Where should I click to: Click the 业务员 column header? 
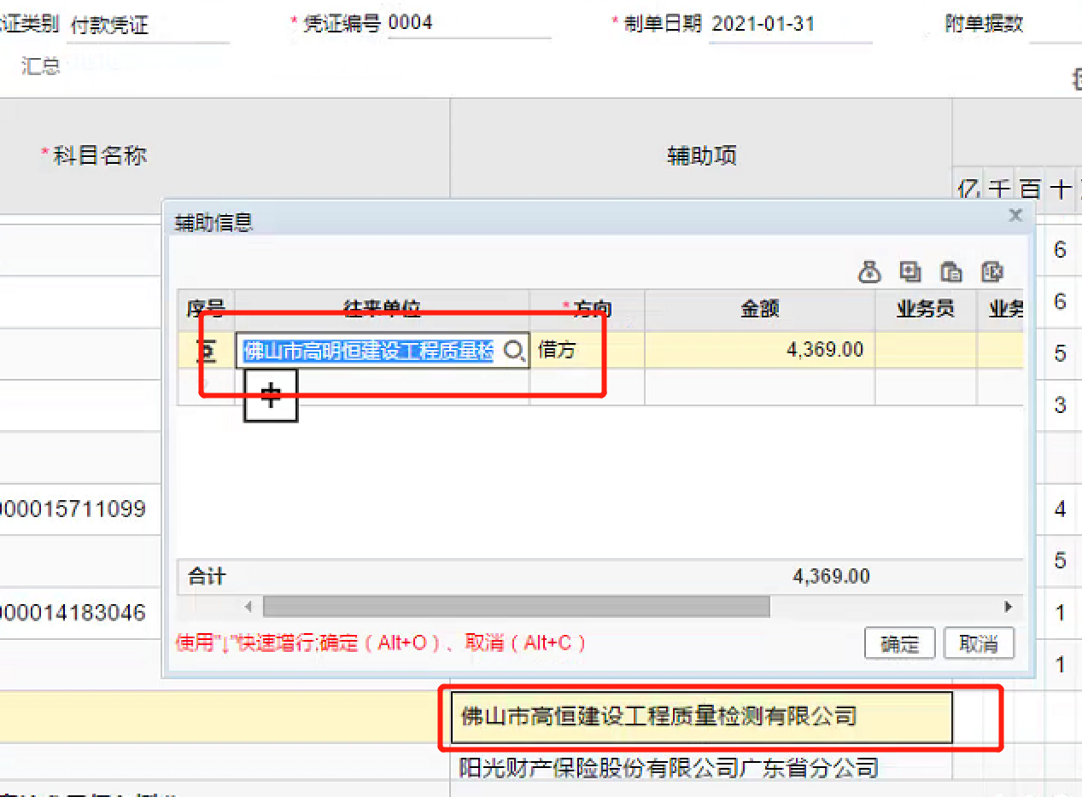(x=926, y=310)
